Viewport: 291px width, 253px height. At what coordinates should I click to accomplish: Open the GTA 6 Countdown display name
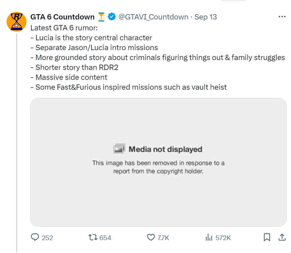(62, 17)
